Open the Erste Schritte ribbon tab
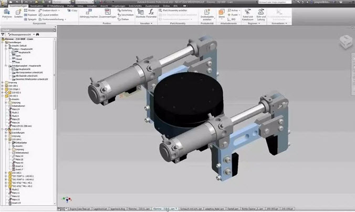The width and height of the screenshot is (355, 212). tap(135, 6)
